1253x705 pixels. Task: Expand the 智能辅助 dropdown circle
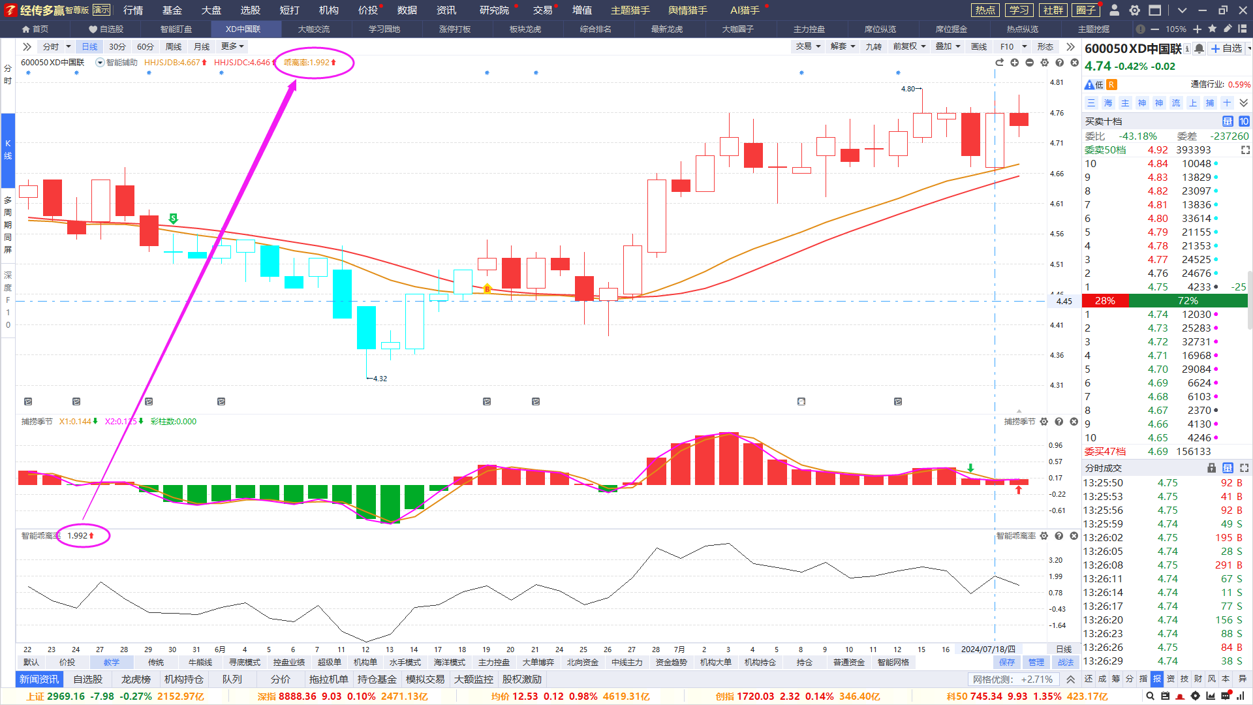[x=100, y=63]
